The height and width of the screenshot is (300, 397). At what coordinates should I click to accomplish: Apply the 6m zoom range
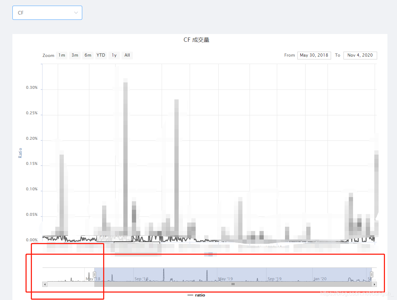coord(88,55)
